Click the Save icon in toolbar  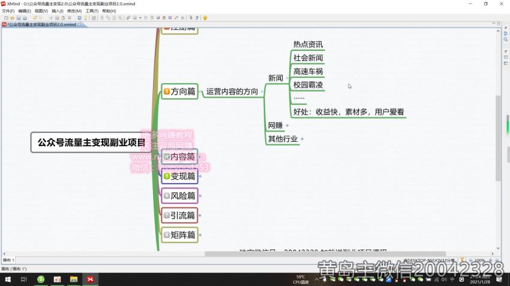coord(18,18)
